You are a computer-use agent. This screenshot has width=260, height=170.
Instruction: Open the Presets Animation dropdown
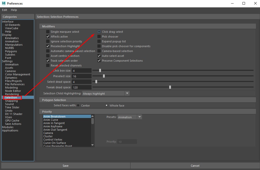pyautogui.click(x=130, y=117)
